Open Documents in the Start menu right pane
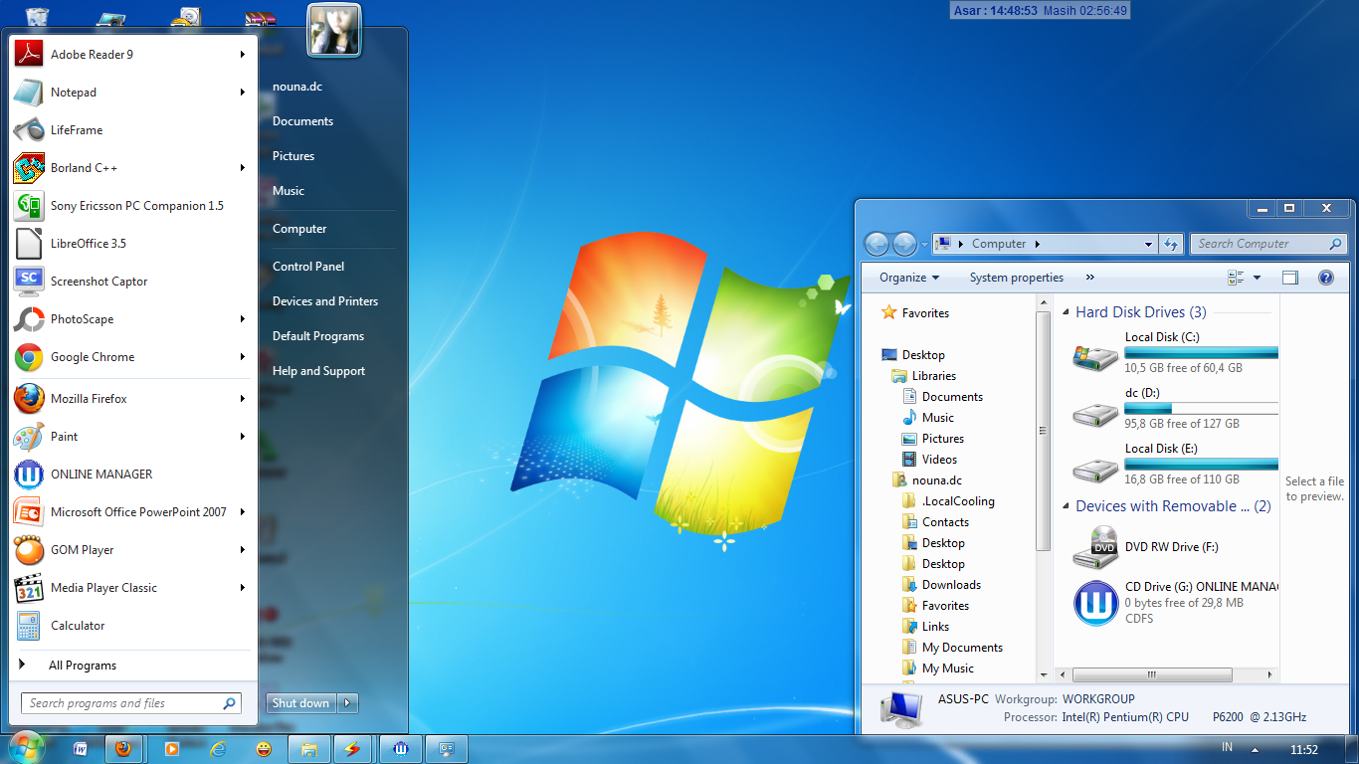The height and width of the screenshot is (764, 1359). click(302, 121)
